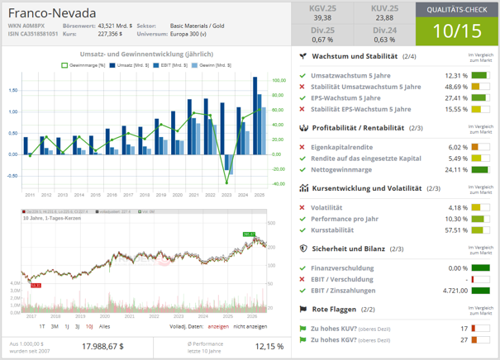Click red cross next to EBIT / Verschuldung
Screen dimensions: 500x360
coord(302,279)
